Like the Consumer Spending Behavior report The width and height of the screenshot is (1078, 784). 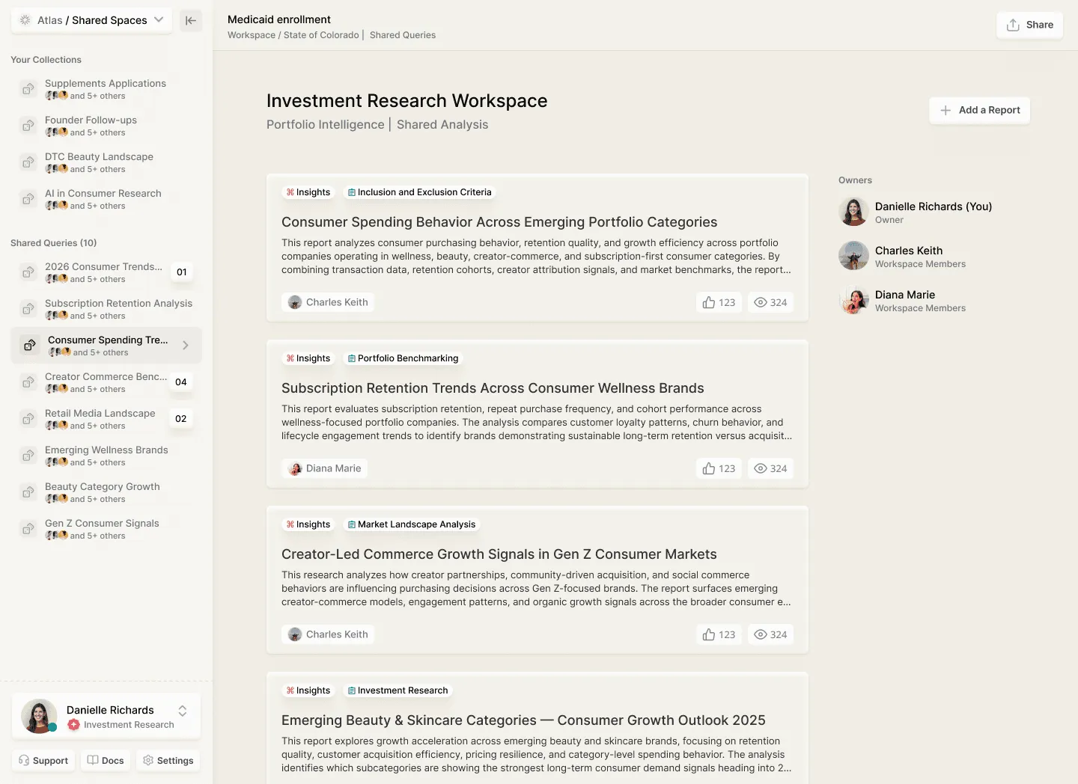719,302
